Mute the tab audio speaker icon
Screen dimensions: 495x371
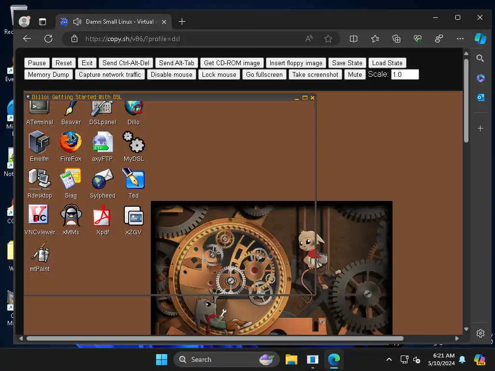tap(77, 22)
